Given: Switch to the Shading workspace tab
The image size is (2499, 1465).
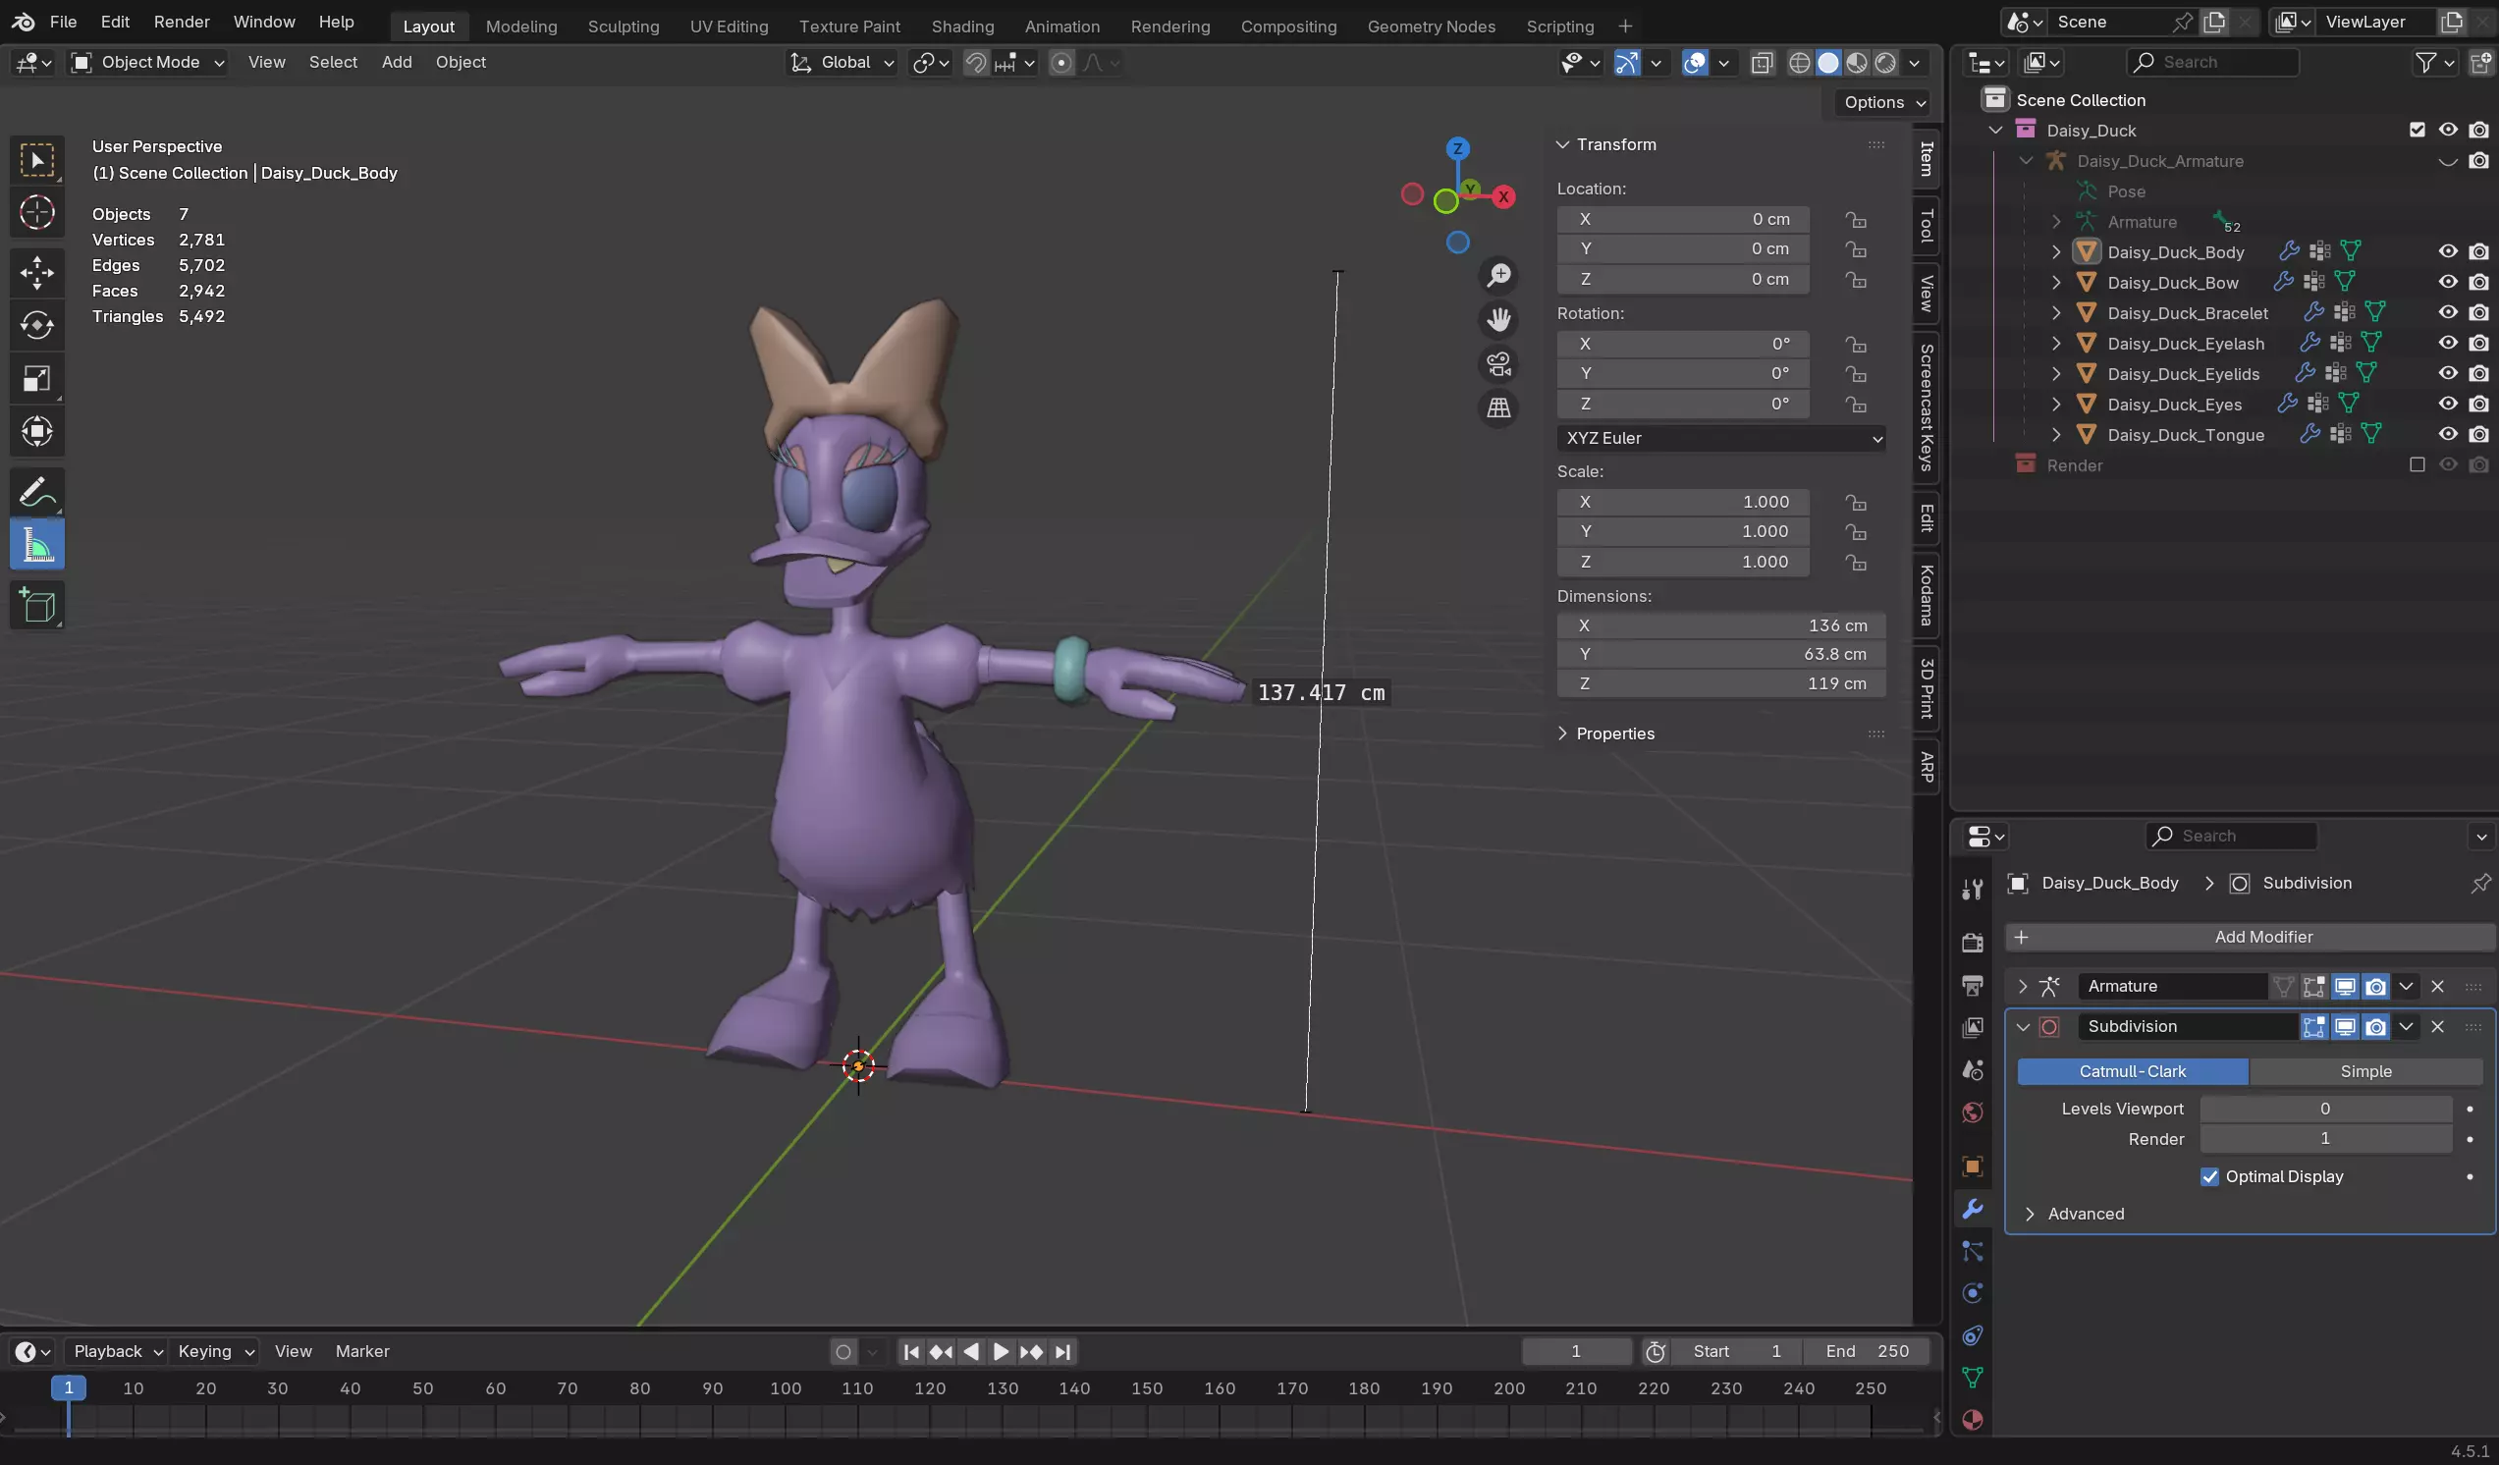Looking at the screenshot, I should click(x=962, y=26).
